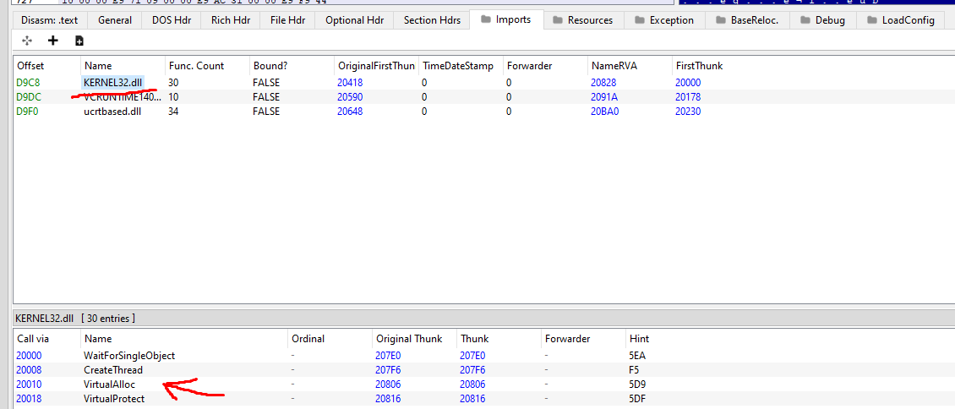The height and width of the screenshot is (409, 955).
Task: Follow Thunk value 20806
Action: (x=472, y=384)
